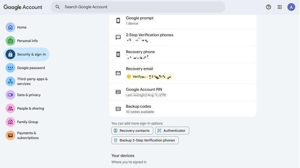
Task: Click the Backup codes 123 icon
Action: pos(118,109)
